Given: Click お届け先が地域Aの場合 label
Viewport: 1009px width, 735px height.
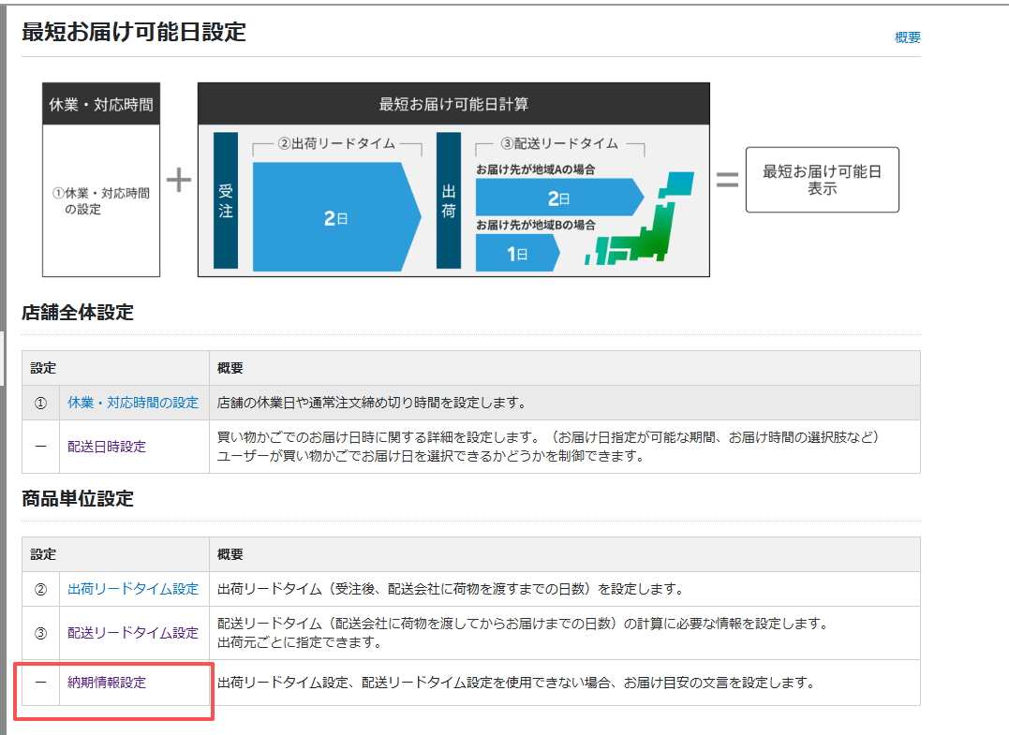Looking at the screenshot, I should pyautogui.click(x=535, y=169).
